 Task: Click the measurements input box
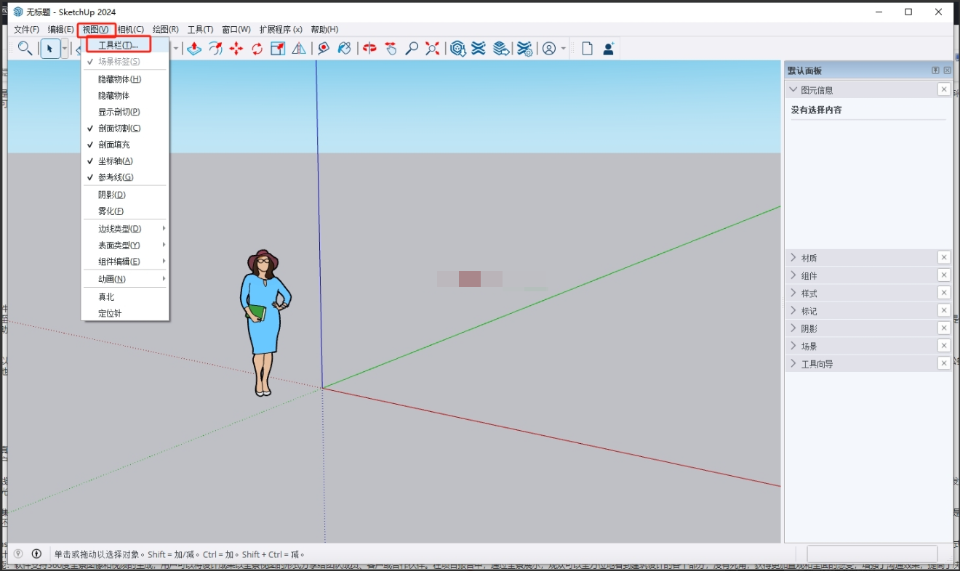(872, 554)
